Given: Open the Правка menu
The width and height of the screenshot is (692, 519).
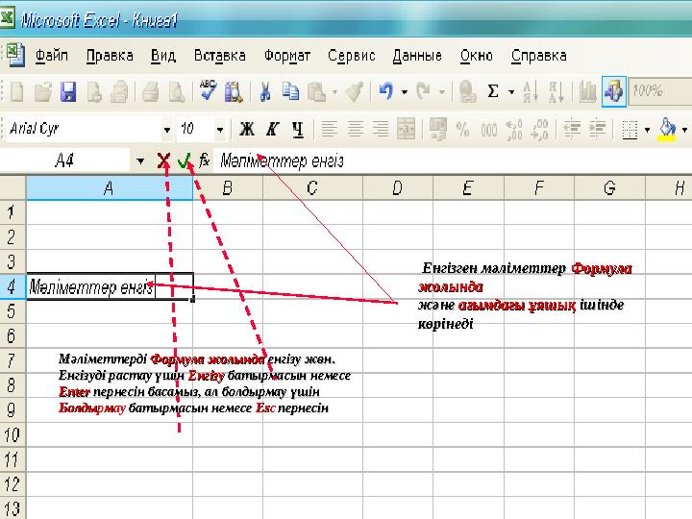Looking at the screenshot, I should point(110,56).
